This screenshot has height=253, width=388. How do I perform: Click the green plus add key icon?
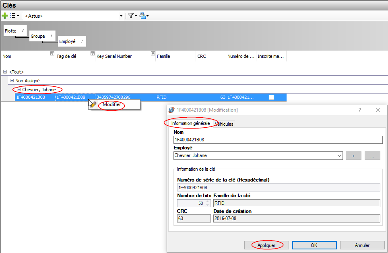5,16
